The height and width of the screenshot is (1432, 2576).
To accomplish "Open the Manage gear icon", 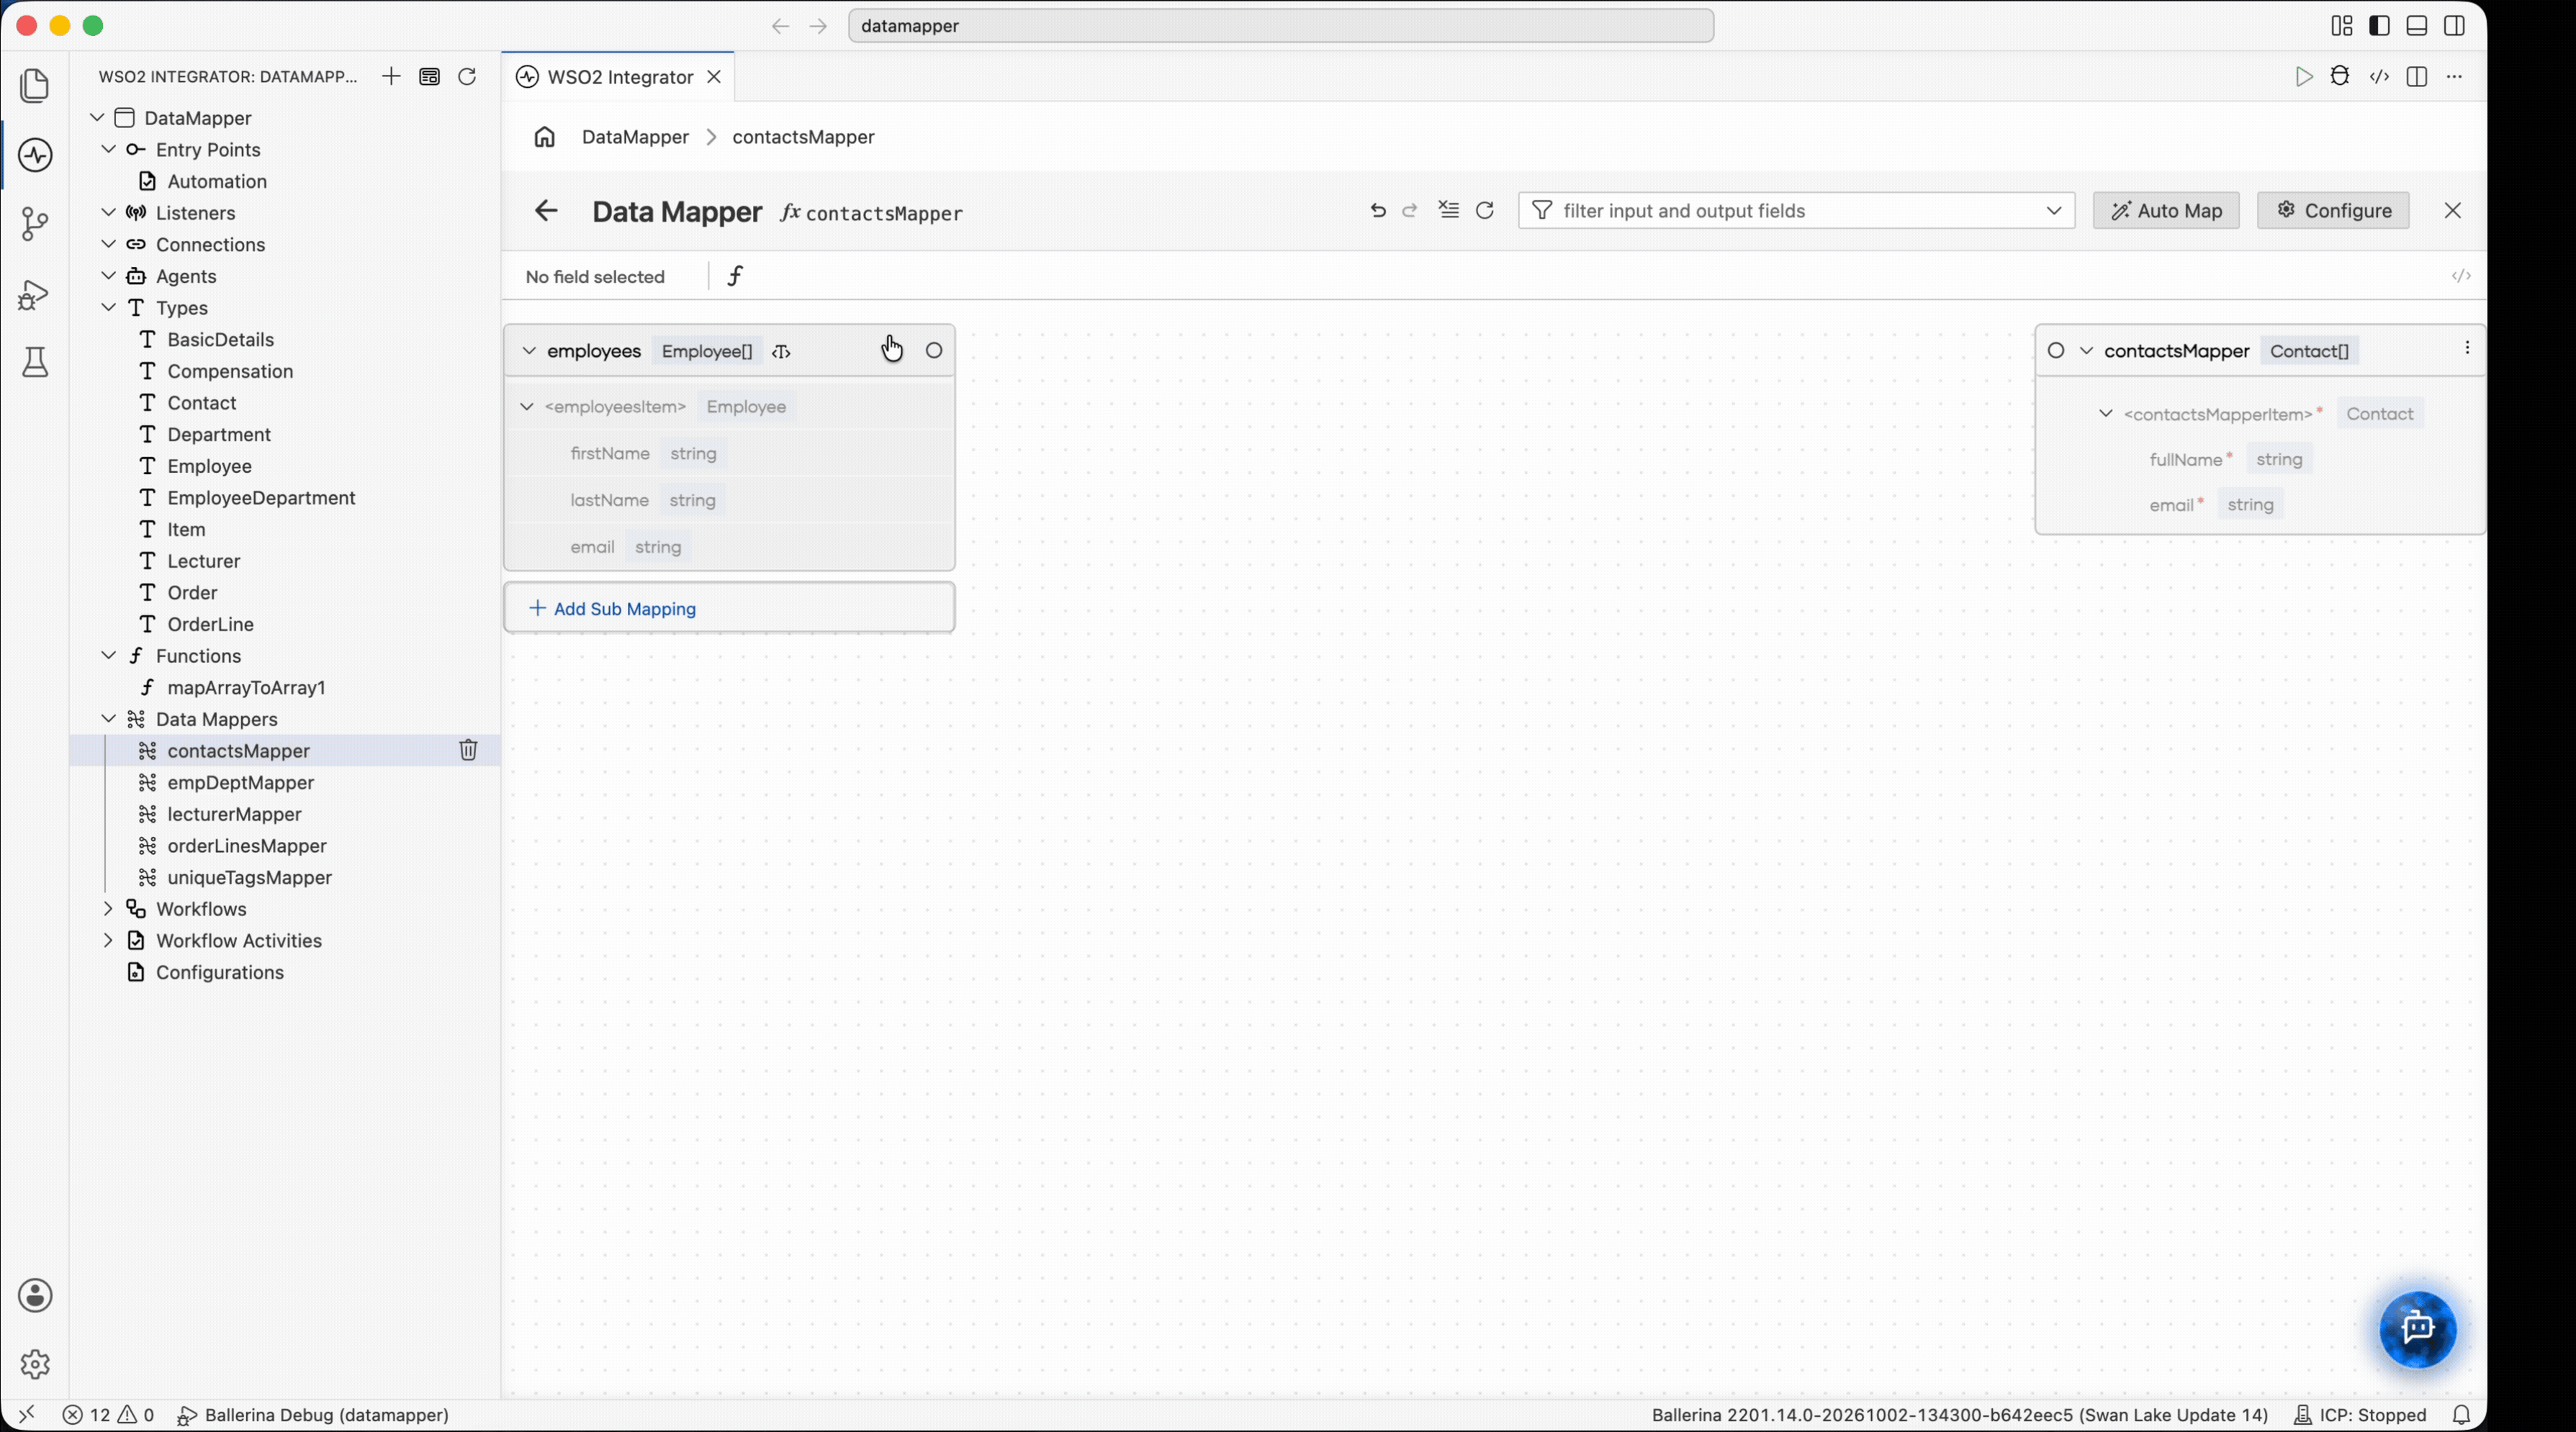I will tap(35, 1364).
